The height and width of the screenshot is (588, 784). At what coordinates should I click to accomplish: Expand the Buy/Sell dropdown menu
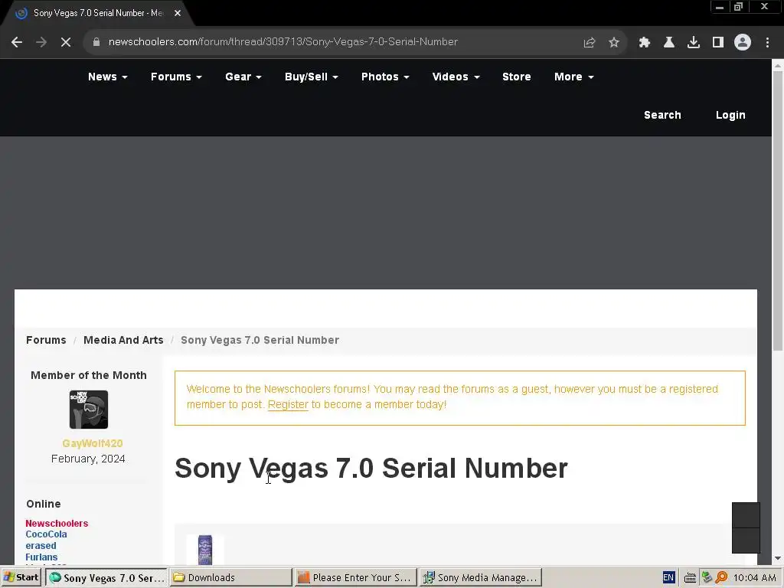311,77
